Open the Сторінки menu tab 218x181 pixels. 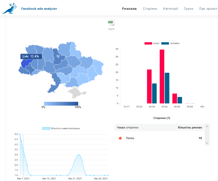(150, 9)
